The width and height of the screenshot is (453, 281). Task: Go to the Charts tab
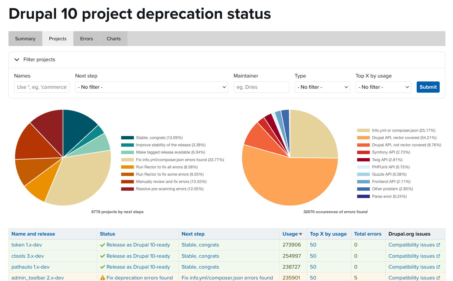114,39
